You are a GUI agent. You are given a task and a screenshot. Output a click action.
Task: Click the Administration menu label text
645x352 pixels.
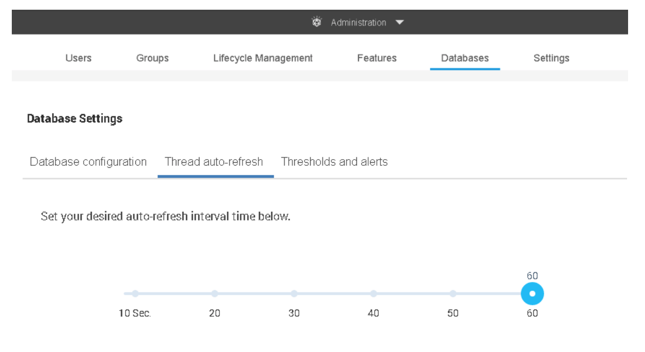358,23
